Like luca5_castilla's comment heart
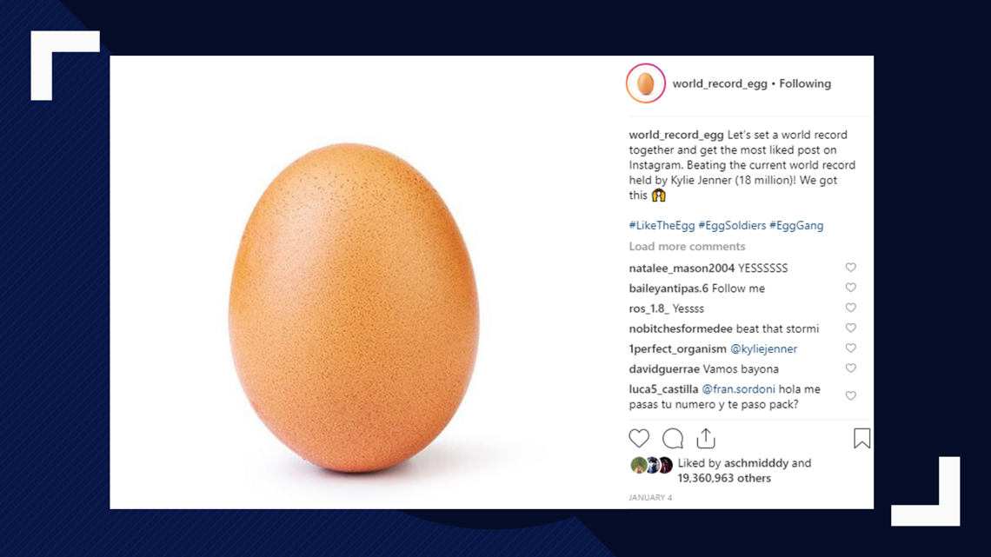Image resolution: width=991 pixels, height=557 pixels. tap(851, 396)
